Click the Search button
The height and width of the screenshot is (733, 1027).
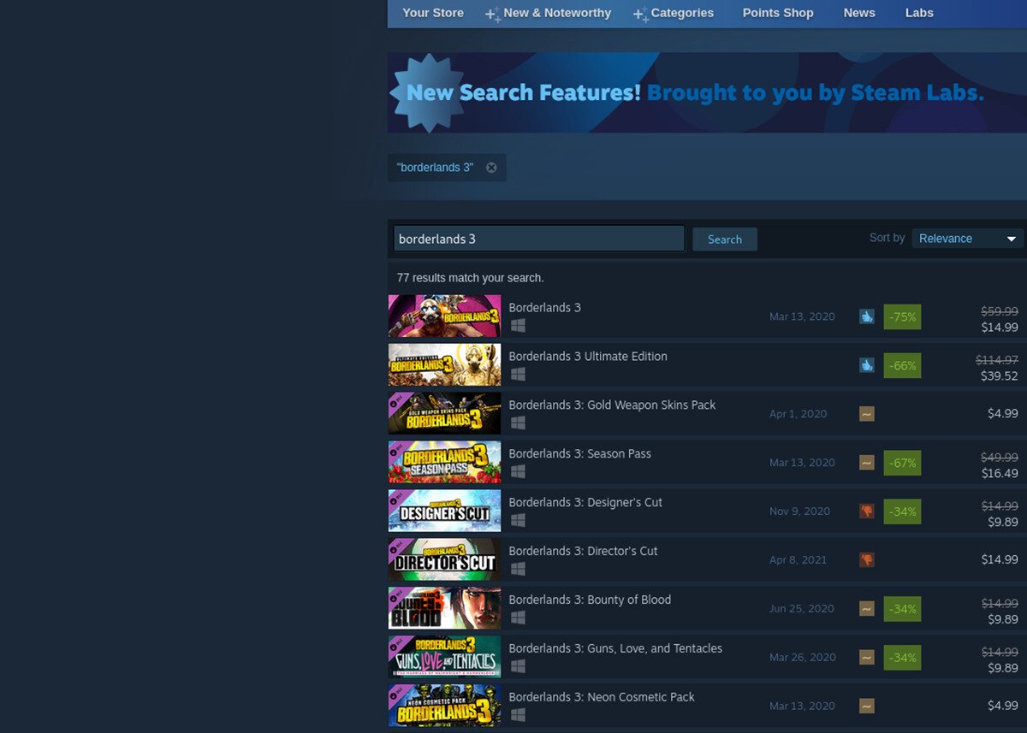pos(725,239)
